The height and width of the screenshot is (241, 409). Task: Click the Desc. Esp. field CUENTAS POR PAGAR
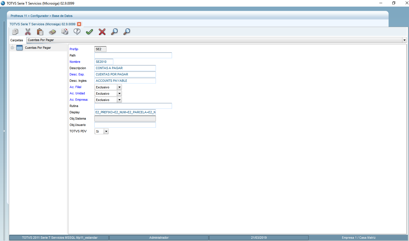click(x=125, y=74)
